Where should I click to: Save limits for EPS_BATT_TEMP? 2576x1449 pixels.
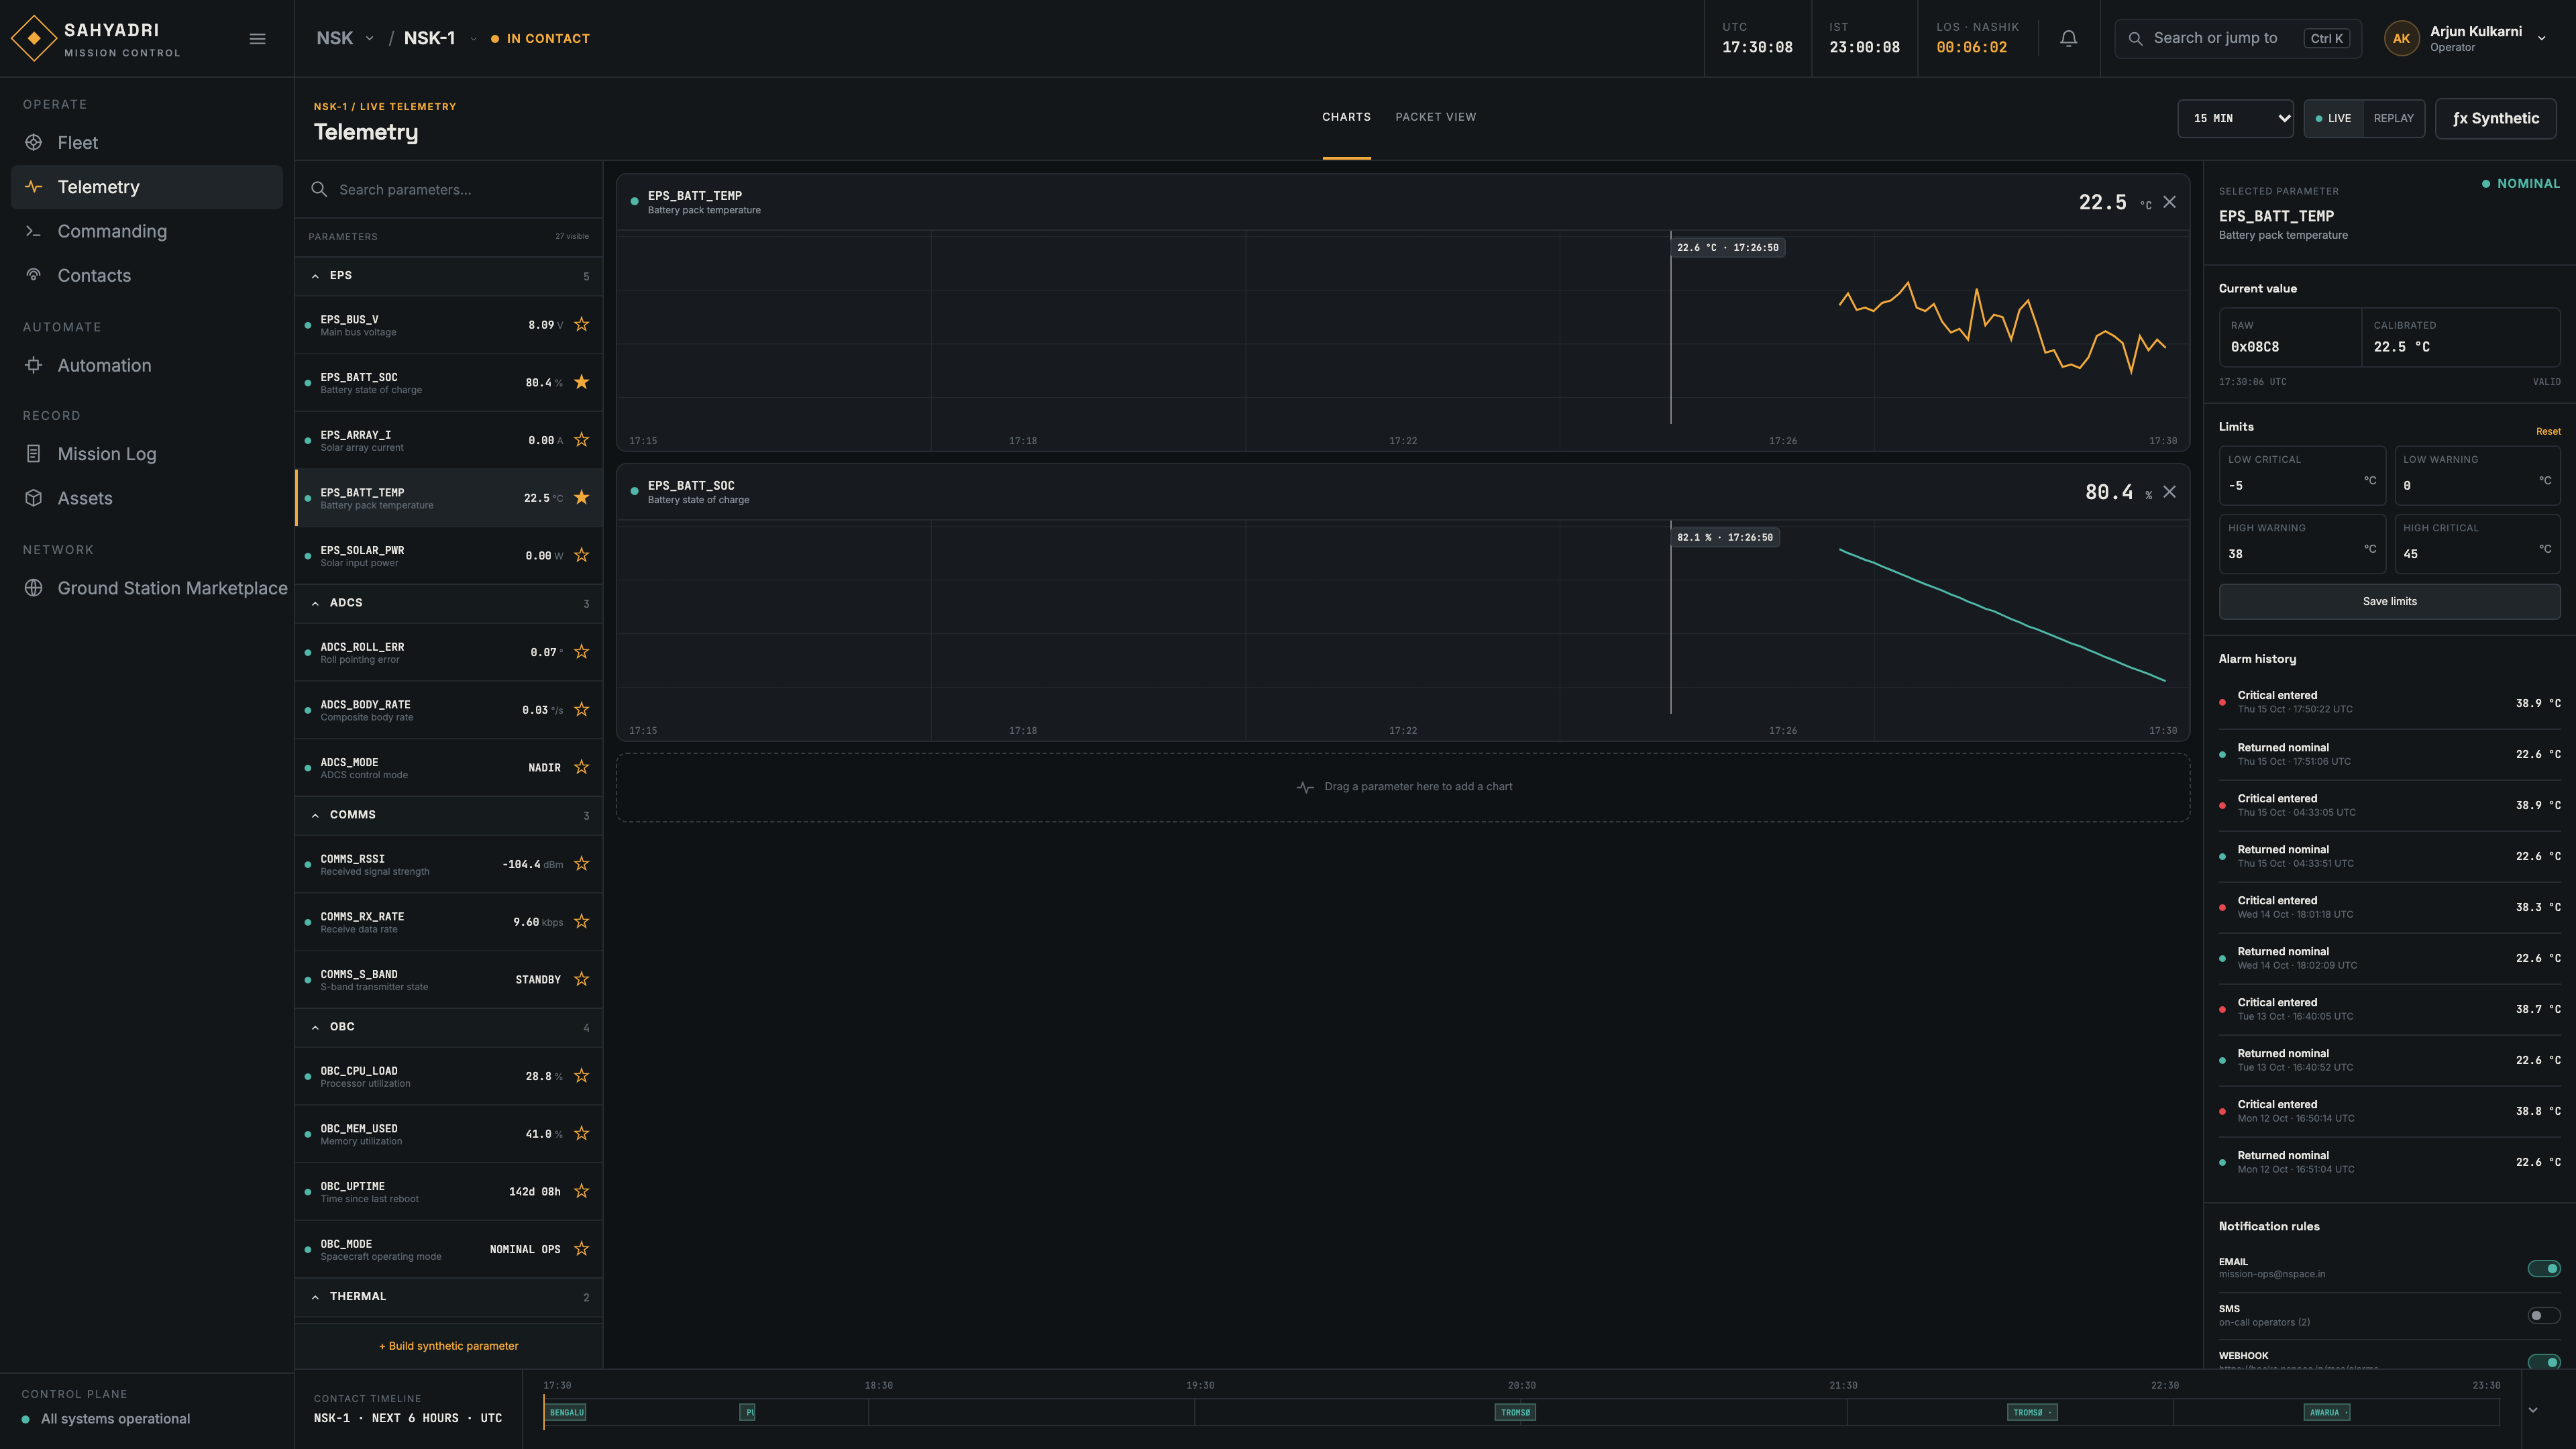point(2389,601)
